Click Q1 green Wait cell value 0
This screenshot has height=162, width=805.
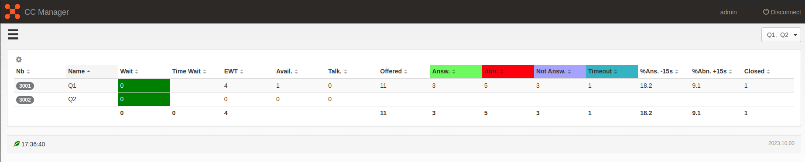coord(144,86)
